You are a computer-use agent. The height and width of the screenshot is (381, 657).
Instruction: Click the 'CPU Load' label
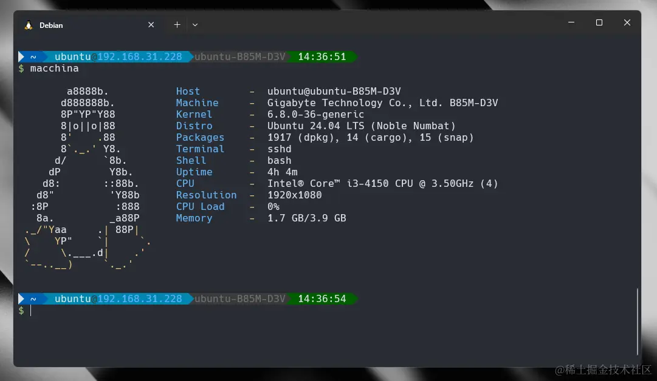(200, 206)
